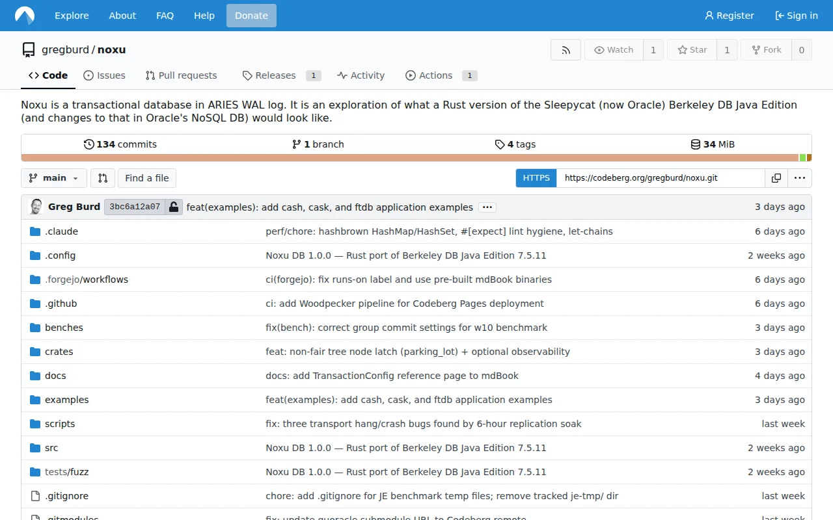833x520 pixels.
Task: Open the crates folder name link
Action: [59, 352]
